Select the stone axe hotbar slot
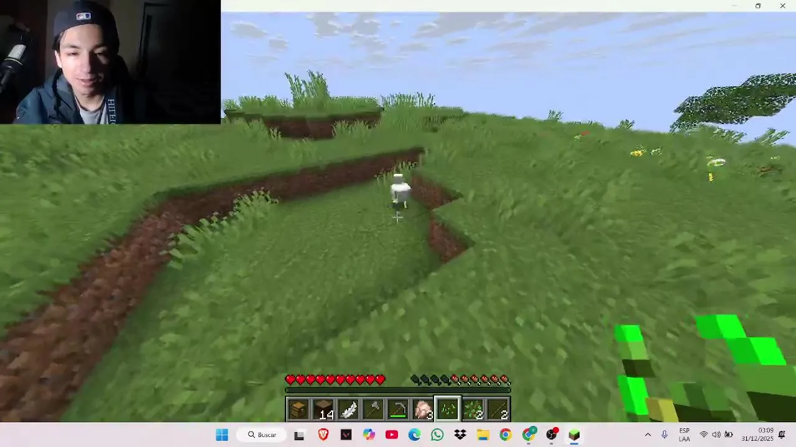 373,409
